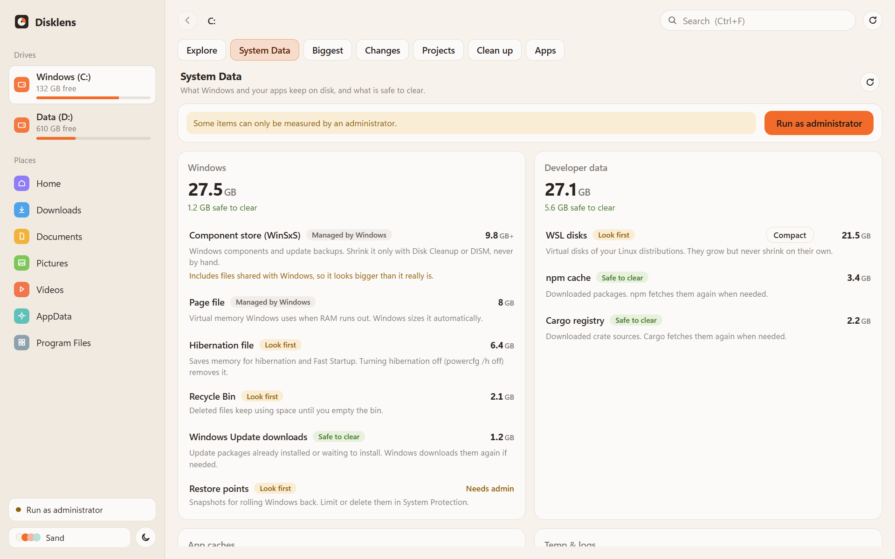Switch to the Explore tab

(202, 50)
